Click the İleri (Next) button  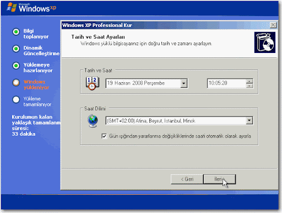219,179
